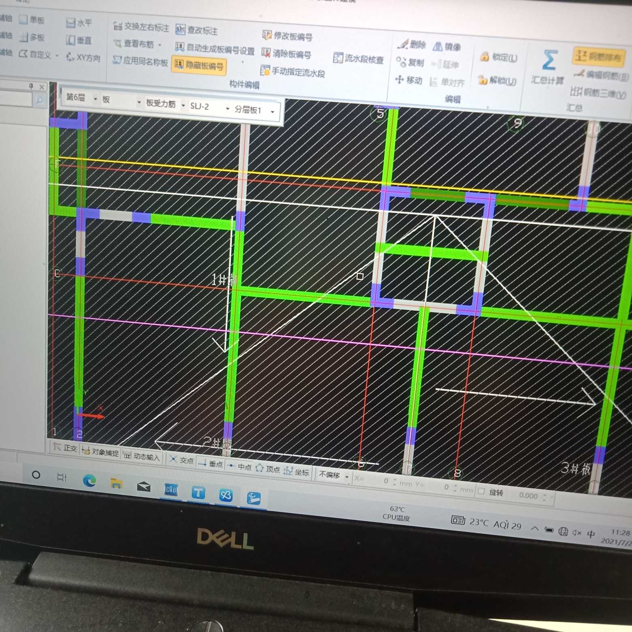Click 修改板编号 modify slab number
632x632 pixels.
pos(287,36)
